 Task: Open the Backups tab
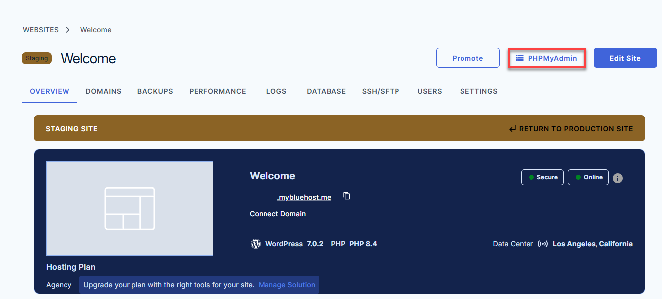155,91
